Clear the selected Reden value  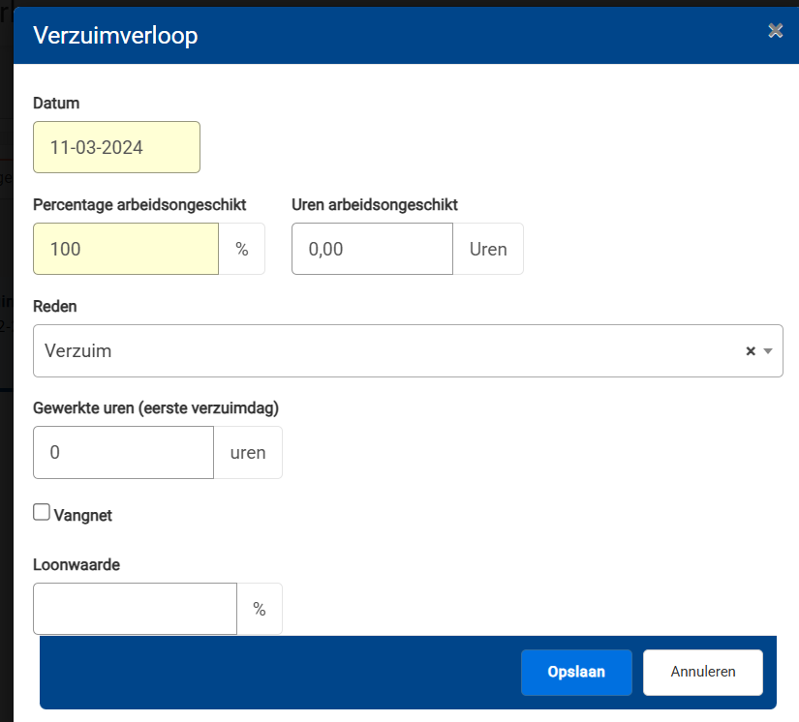pos(750,351)
